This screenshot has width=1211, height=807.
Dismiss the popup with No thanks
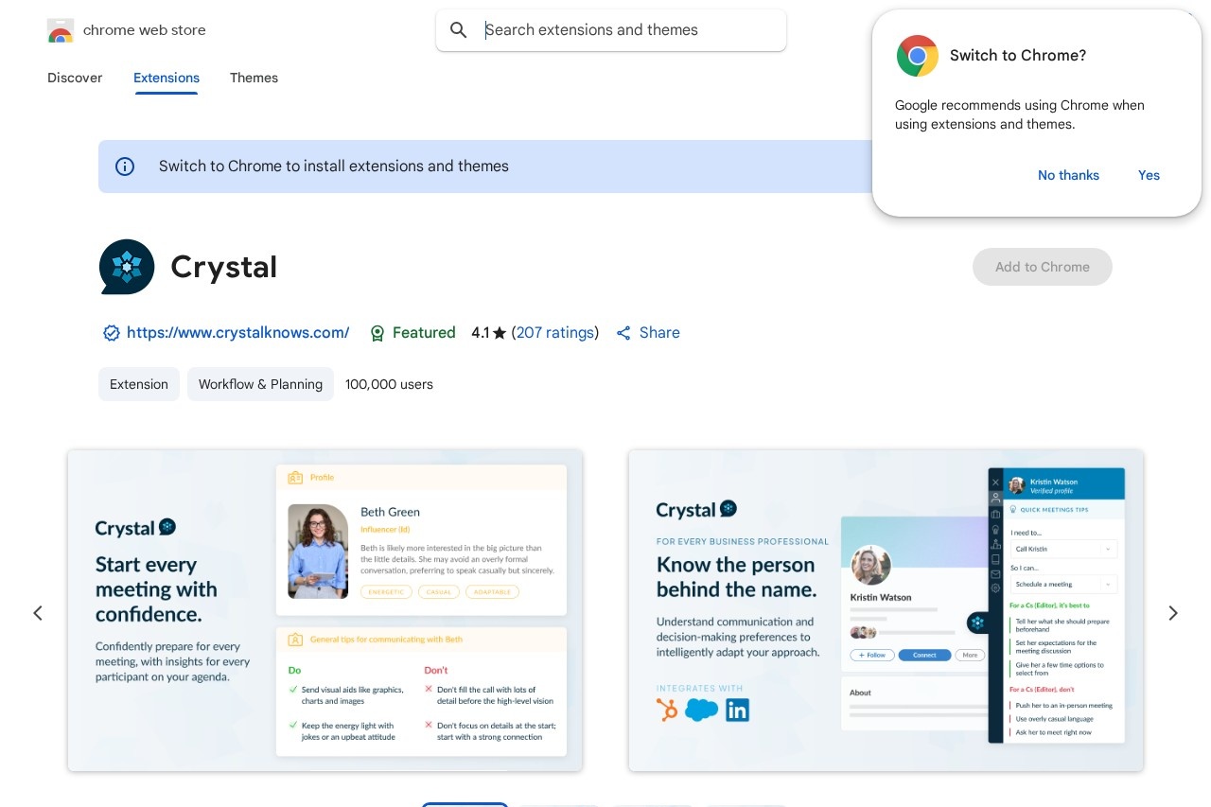[1068, 175]
